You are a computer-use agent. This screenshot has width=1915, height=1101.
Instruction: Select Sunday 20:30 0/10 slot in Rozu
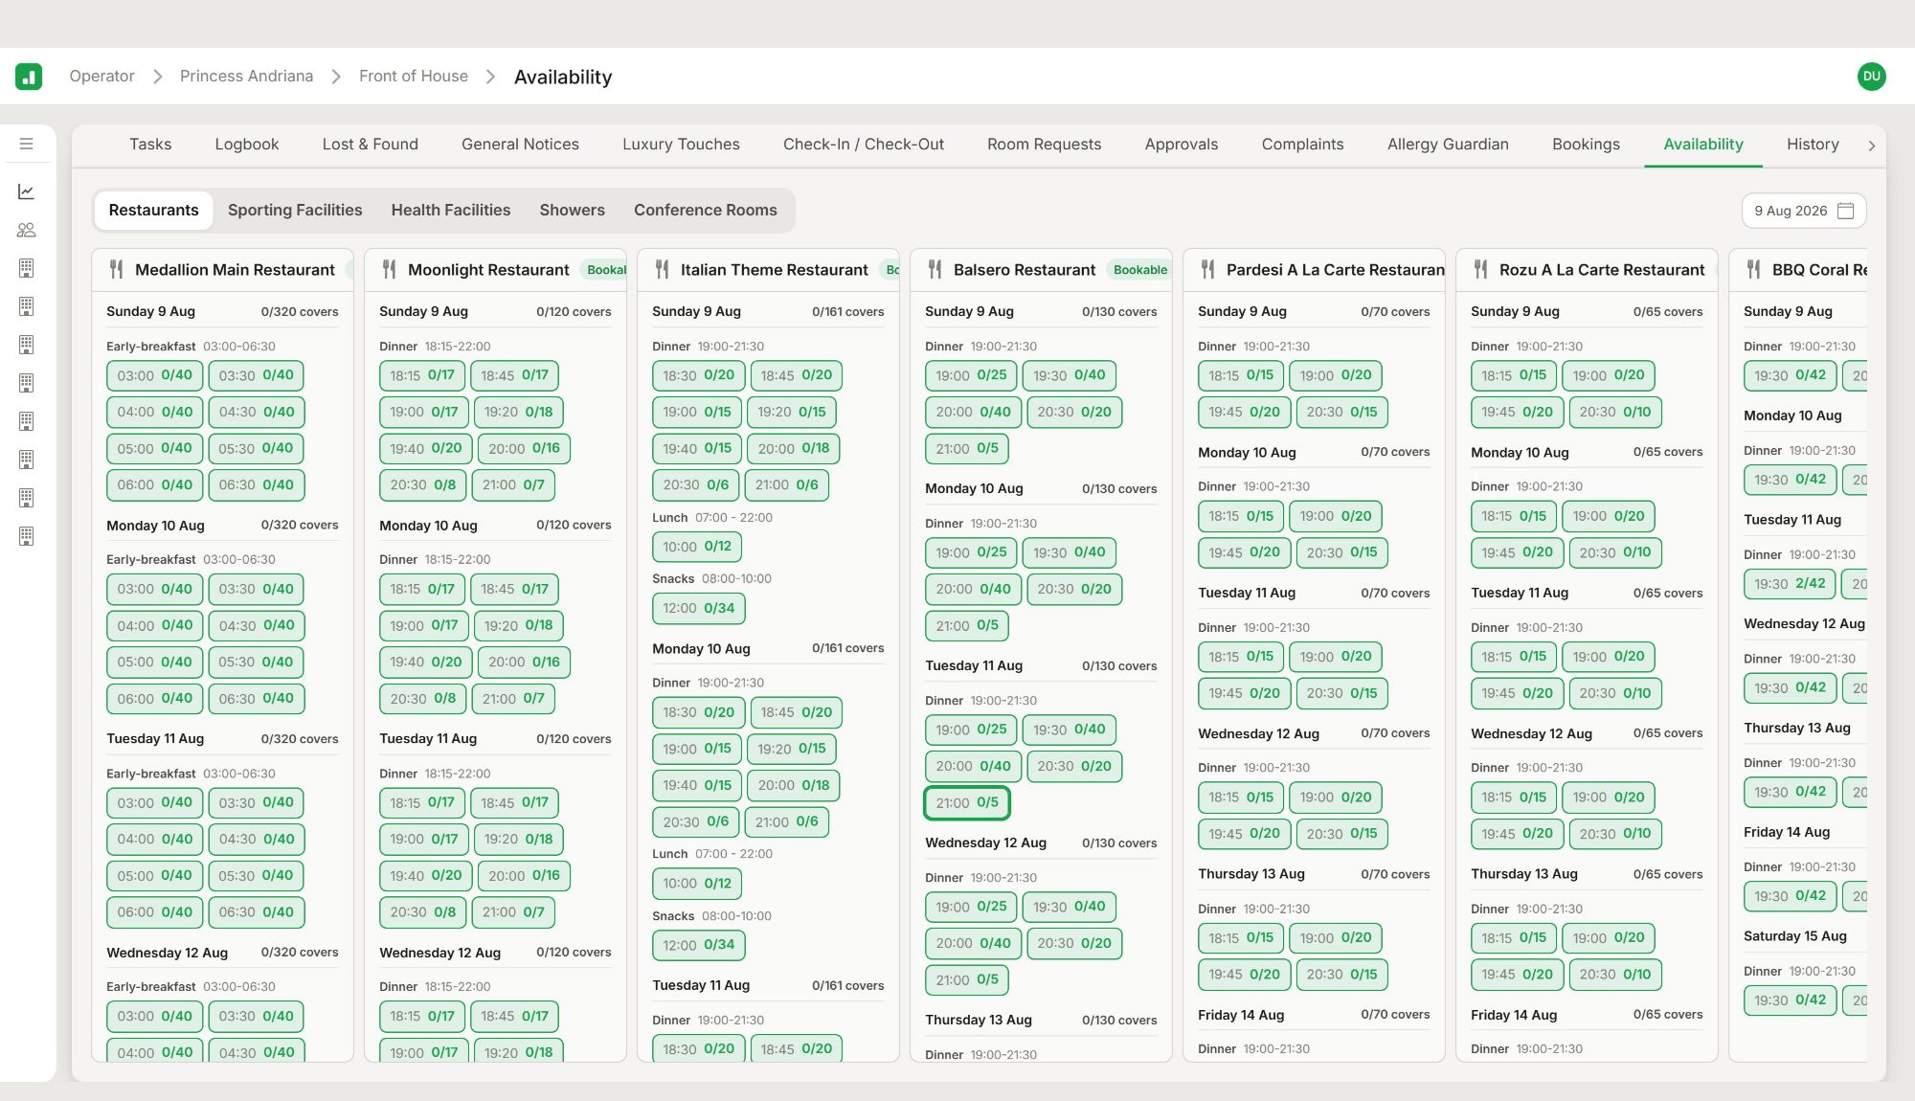[x=1614, y=412]
